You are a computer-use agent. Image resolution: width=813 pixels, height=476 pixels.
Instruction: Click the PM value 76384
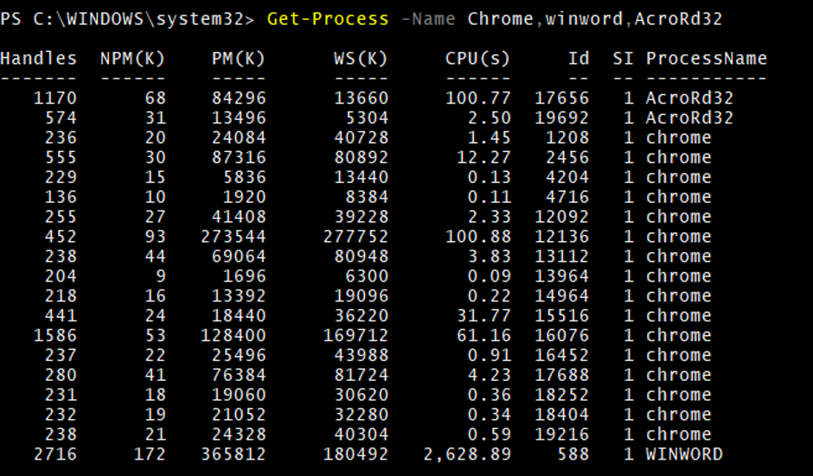coord(239,375)
